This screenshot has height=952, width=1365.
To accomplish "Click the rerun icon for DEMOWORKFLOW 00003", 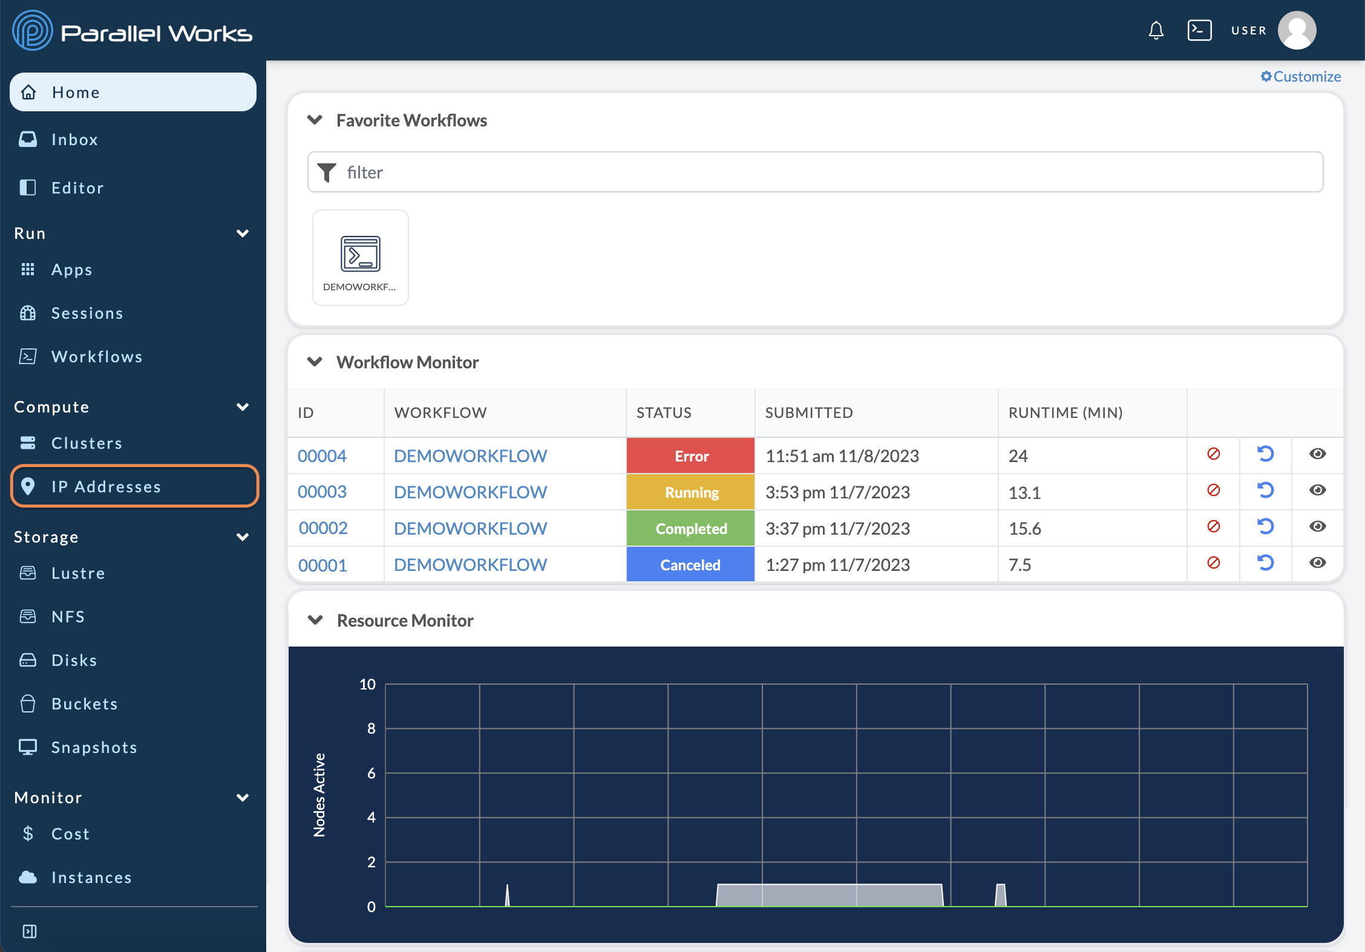I will point(1265,491).
